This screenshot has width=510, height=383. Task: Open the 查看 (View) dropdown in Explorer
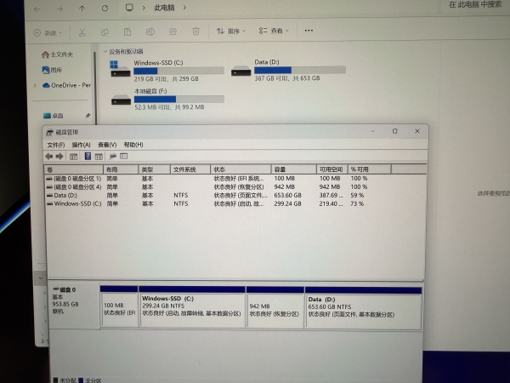click(x=274, y=31)
